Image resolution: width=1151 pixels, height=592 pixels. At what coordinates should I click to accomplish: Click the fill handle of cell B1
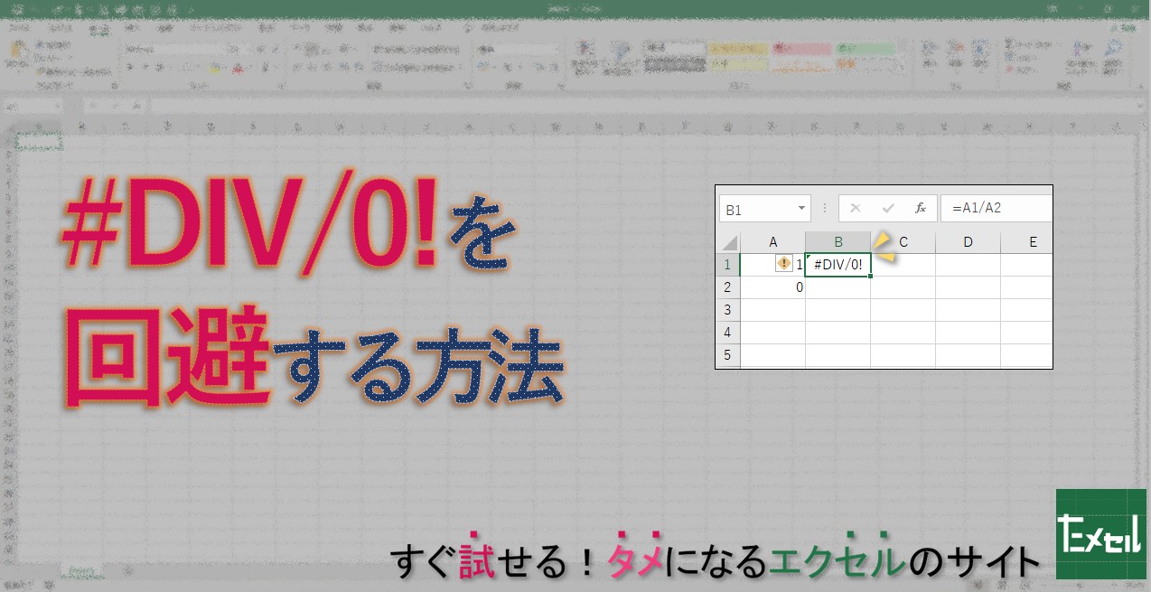tap(870, 276)
